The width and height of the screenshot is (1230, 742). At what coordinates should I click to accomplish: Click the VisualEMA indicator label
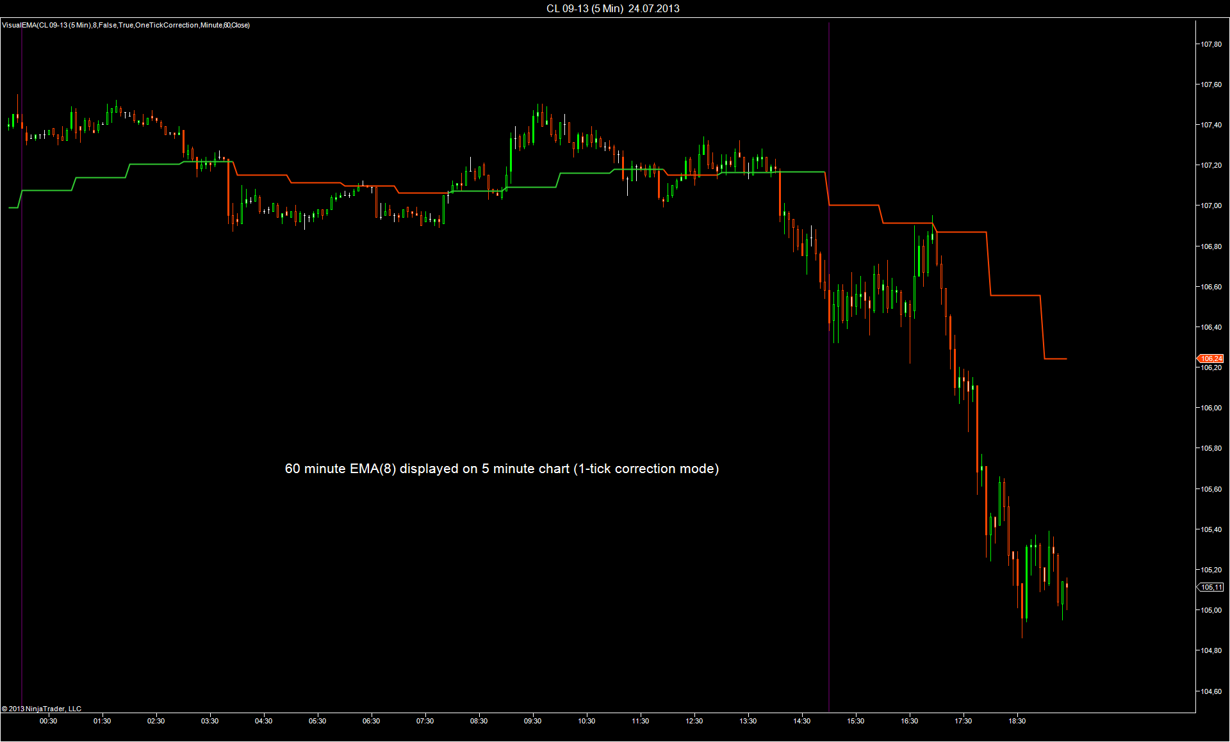(x=126, y=25)
